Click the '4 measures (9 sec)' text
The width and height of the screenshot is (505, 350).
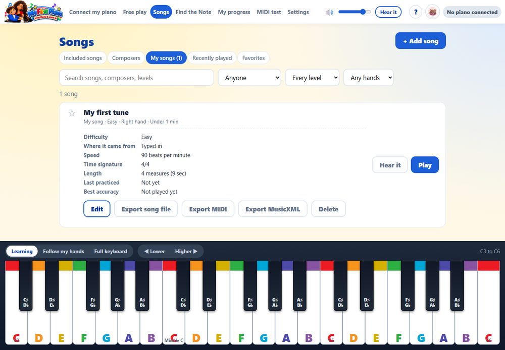click(x=164, y=173)
